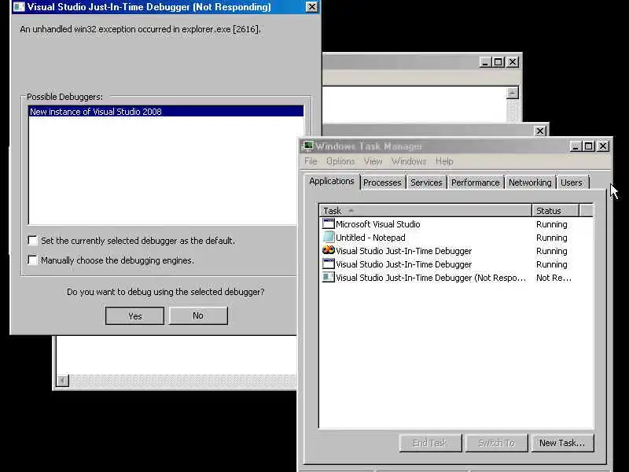Sort tasks by the Status column header
Image resolution: width=629 pixels, height=472 pixels.
[x=556, y=210]
